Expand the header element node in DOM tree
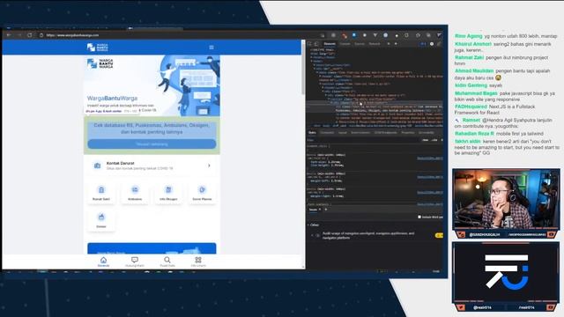The height and width of the screenshot is (317, 564). [x=320, y=77]
